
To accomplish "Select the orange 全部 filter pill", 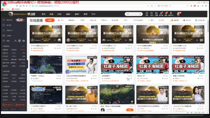I will 50,20.
